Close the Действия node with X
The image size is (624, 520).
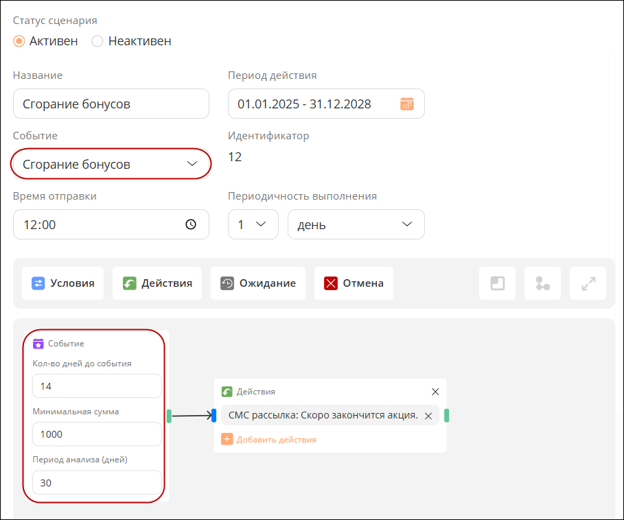[435, 392]
